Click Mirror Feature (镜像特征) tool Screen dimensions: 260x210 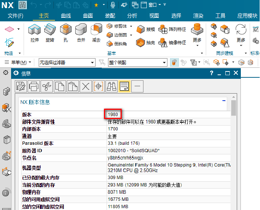click(x=172, y=43)
